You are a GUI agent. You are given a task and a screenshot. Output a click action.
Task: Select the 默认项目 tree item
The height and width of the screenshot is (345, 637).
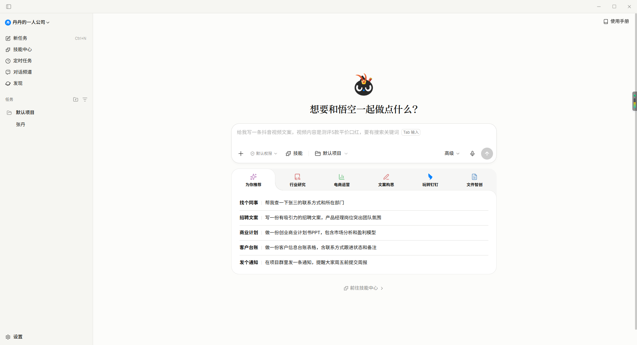pyautogui.click(x=46, y=113)
